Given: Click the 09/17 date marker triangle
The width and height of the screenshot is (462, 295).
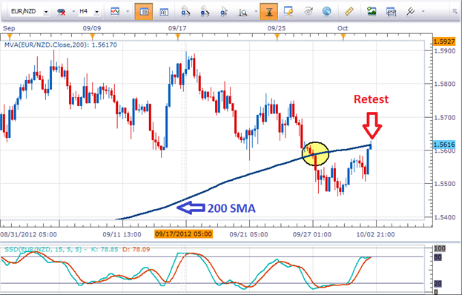Looking at the screenshot, I should tap(178, 37).
